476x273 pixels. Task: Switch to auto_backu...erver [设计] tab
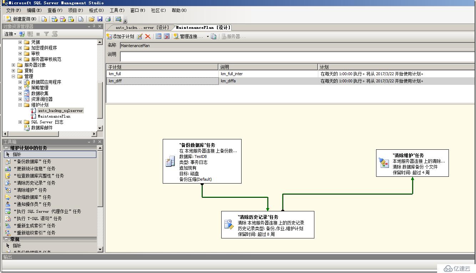[142, 27]
